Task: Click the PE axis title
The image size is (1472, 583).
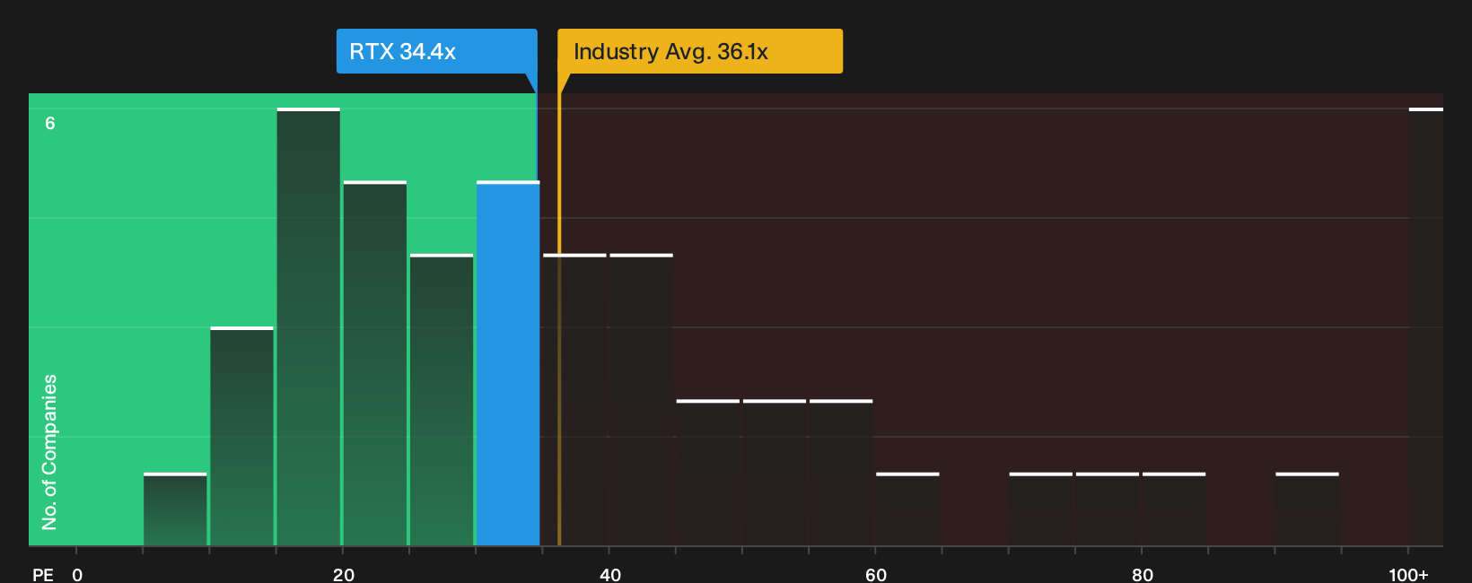Action: coord(43,574)
